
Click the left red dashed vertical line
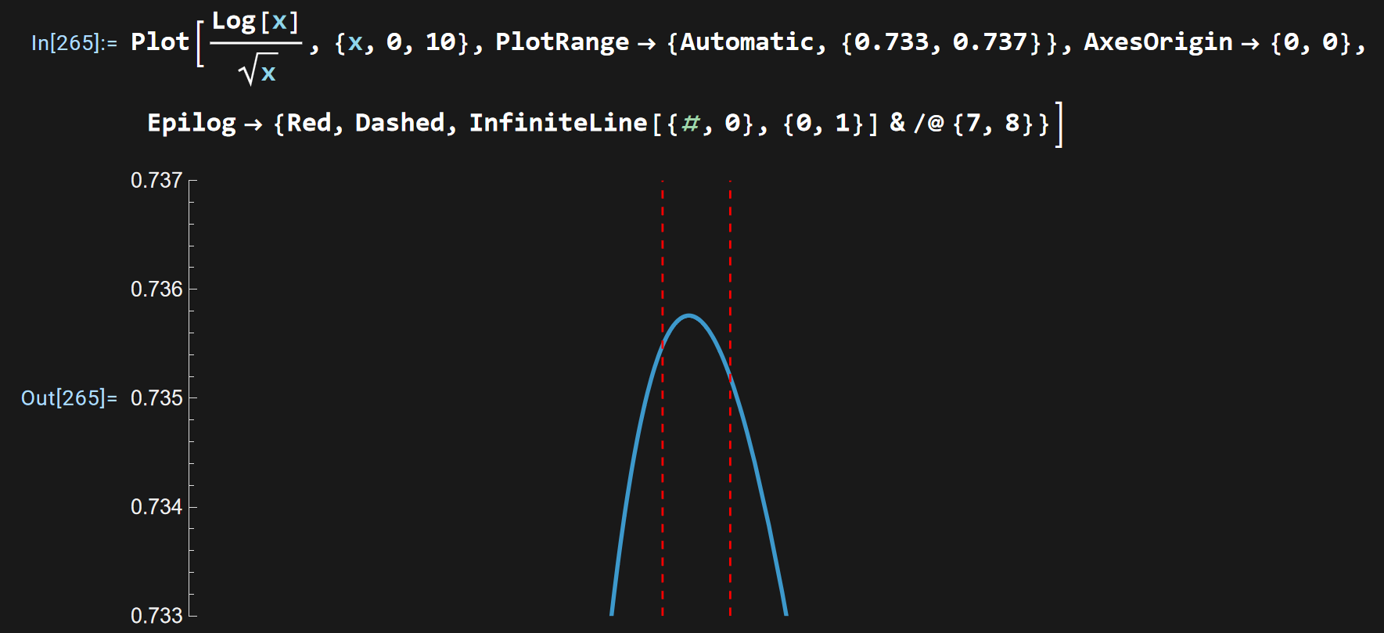click(663, 469)
